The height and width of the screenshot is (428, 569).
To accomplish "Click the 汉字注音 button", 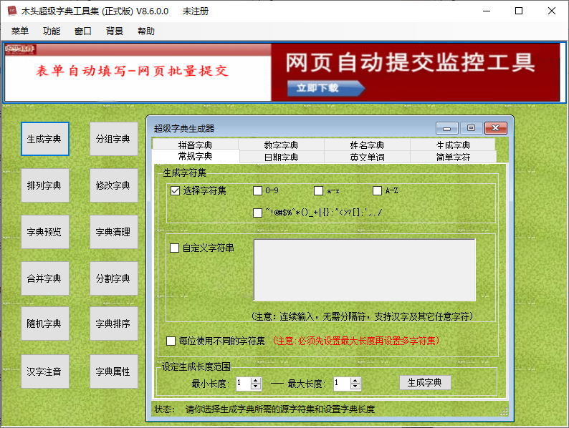I will coord(44,371).
